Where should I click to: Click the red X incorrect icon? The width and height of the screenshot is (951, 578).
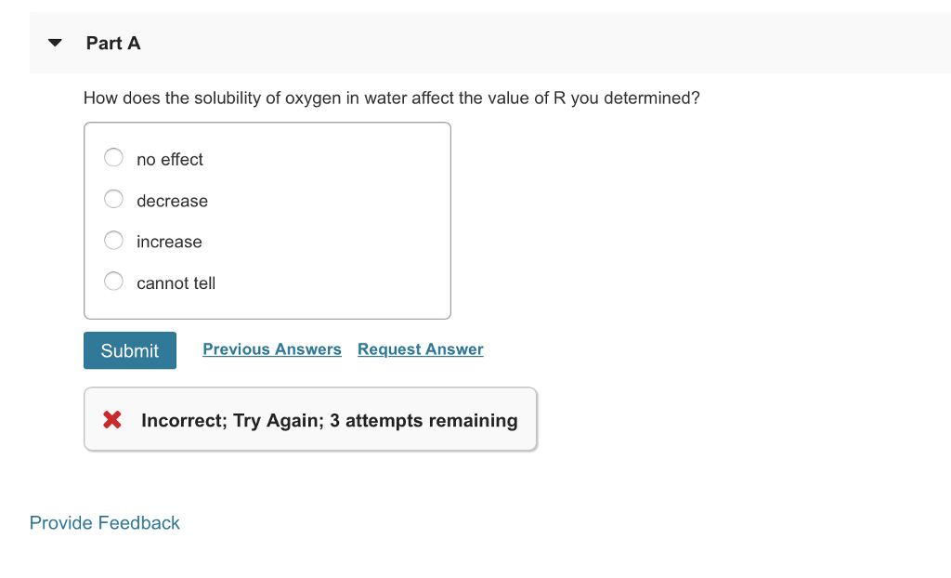(111, 419)
